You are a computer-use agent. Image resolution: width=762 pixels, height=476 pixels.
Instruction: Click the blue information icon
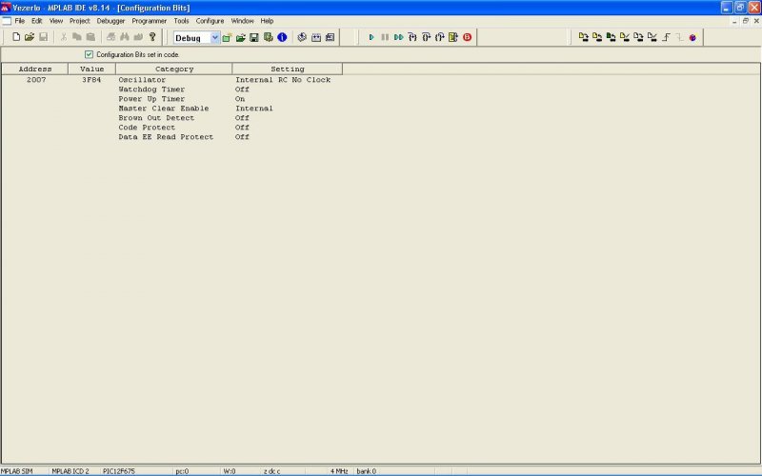pyautogui.click(x=282, y=37)
